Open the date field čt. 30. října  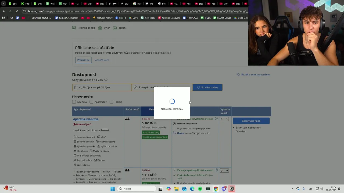pos(102,87)
